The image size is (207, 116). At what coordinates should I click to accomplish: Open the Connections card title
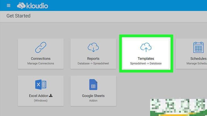(41, 59)
